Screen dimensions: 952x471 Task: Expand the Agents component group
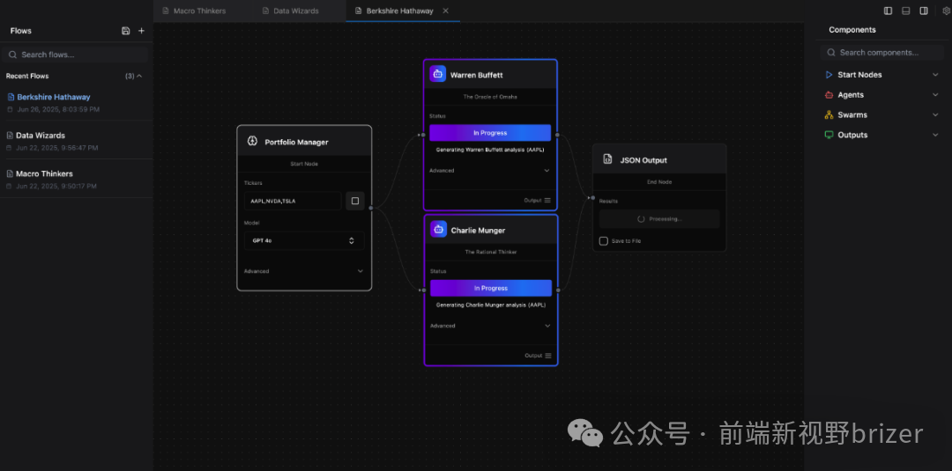(x=935, y=95)
